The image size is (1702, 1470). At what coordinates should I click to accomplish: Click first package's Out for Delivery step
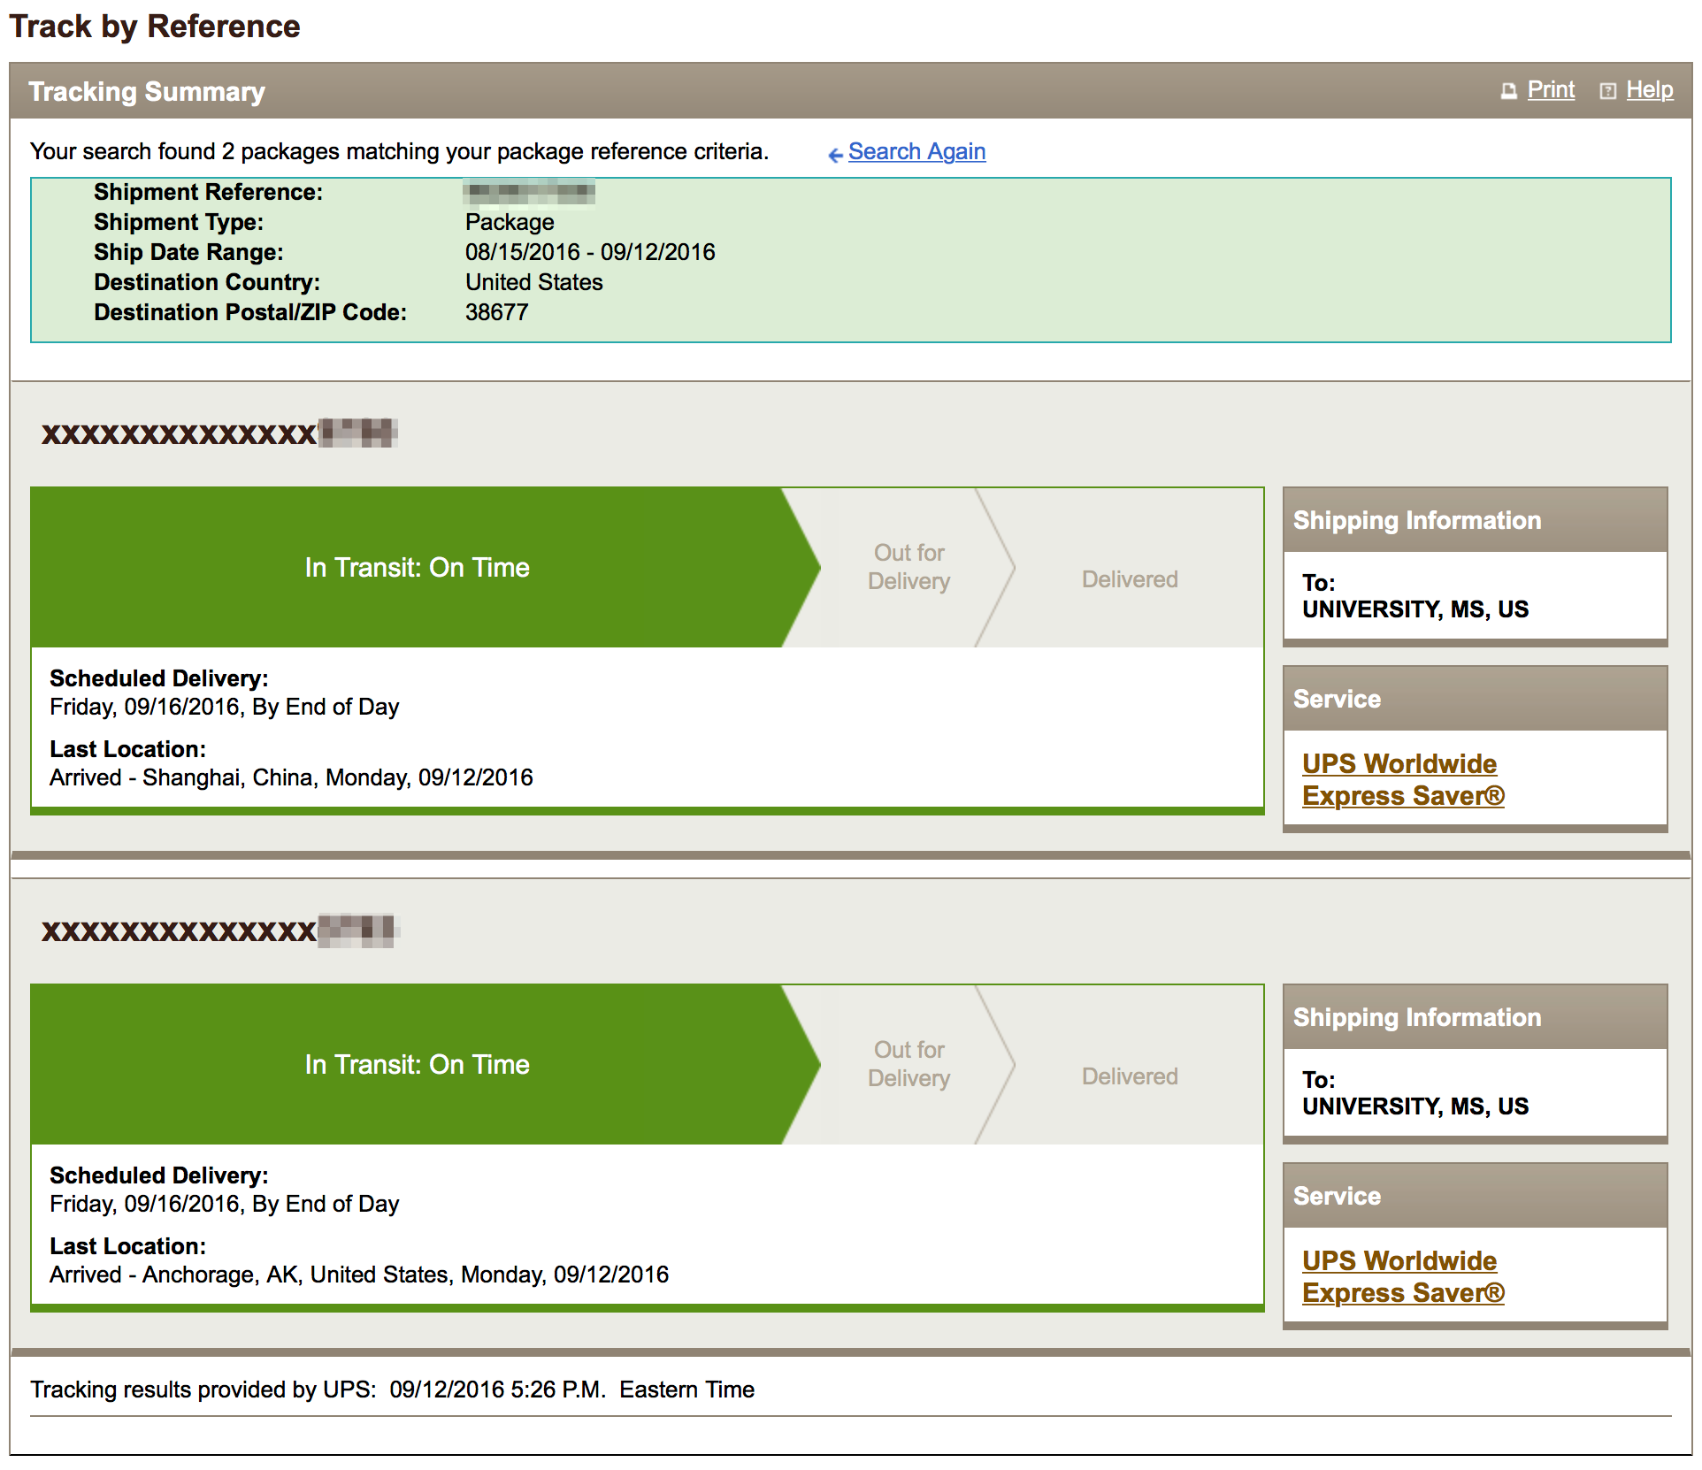[x=908, y=567]
